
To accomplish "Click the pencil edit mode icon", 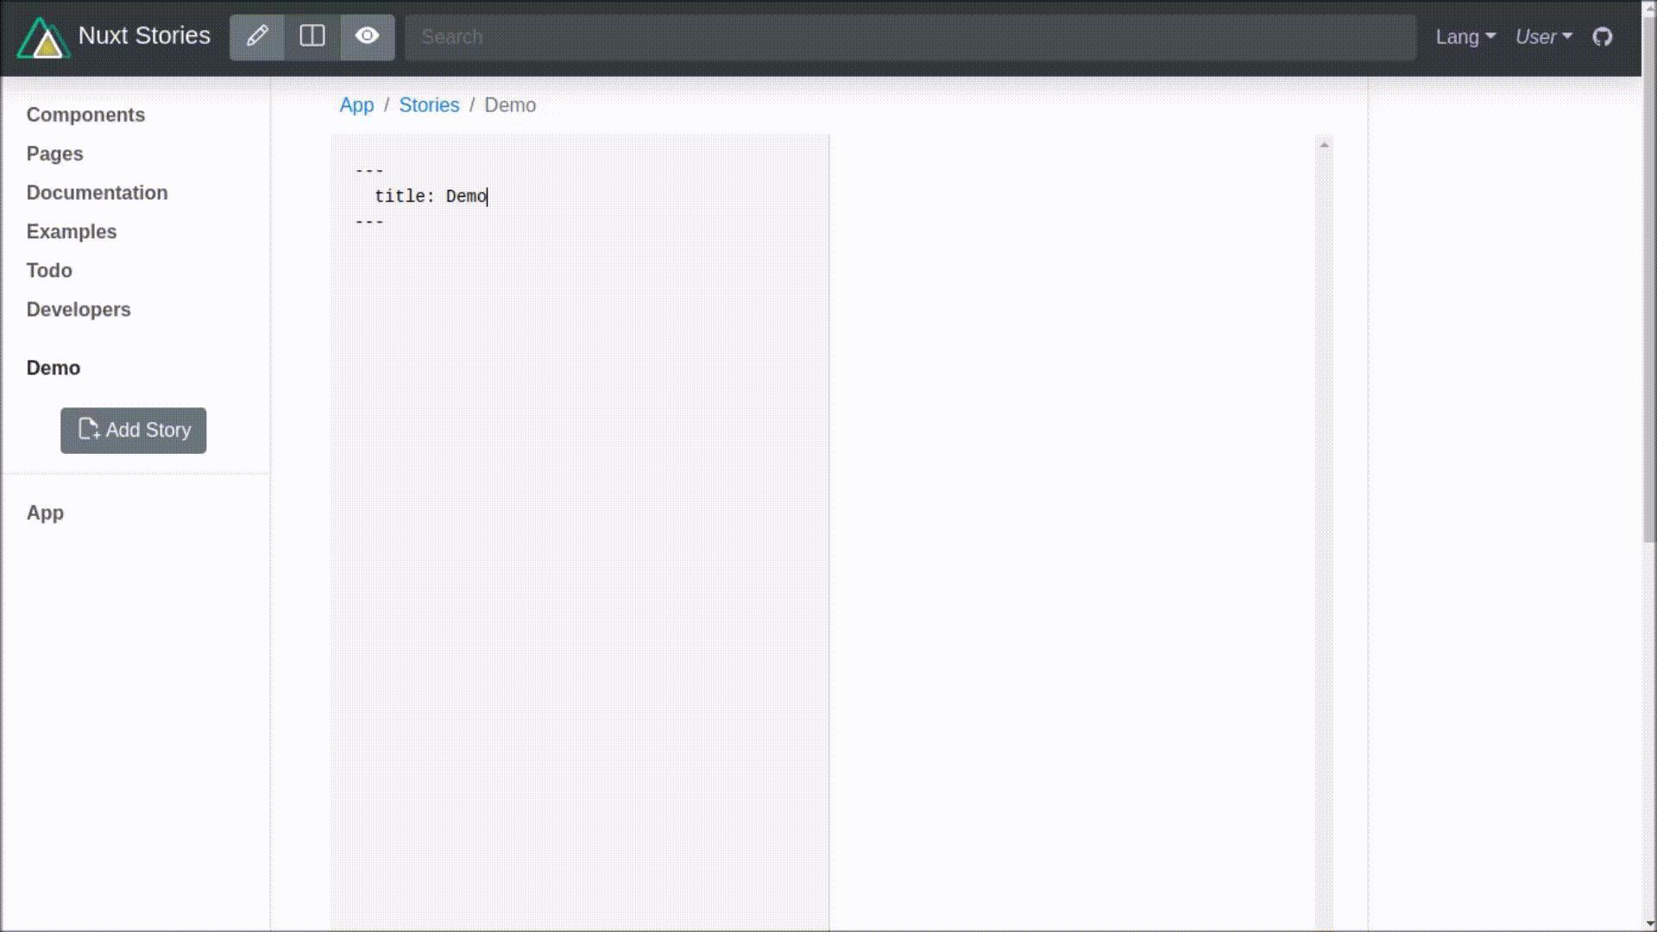I will pyautogui.click(x=257, y=36).
